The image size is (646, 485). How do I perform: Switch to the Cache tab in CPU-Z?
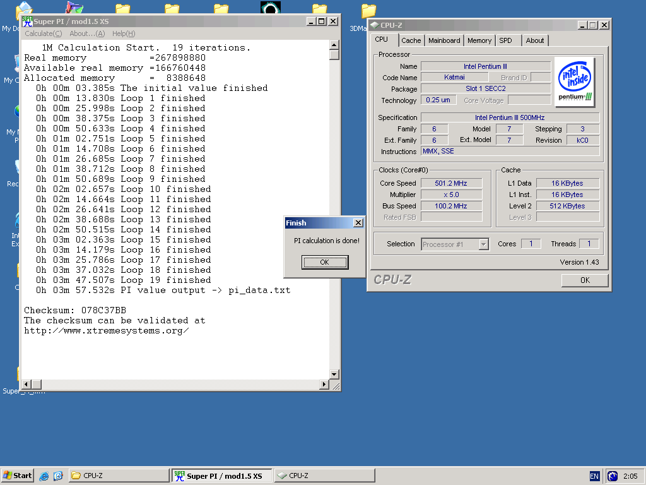pyautogui.click(x=411, y=40)
